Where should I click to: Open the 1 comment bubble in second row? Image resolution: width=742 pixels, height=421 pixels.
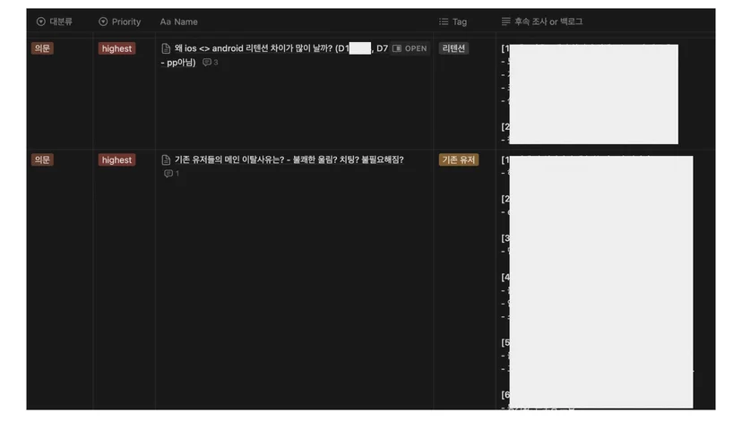point(171,174)
